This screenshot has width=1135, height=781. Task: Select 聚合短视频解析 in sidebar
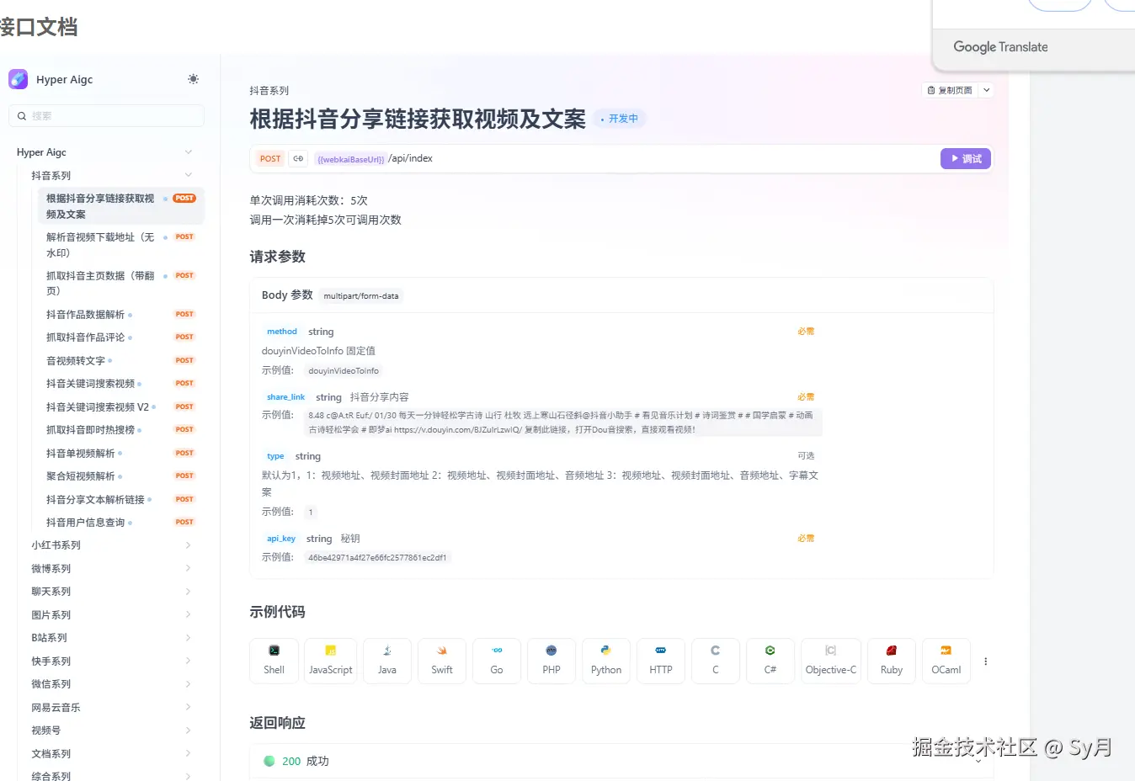120,476
